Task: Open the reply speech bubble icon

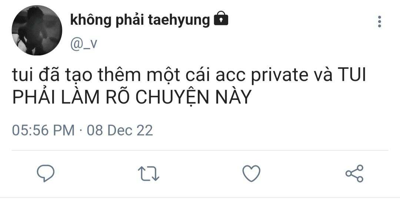Action: 46,173
